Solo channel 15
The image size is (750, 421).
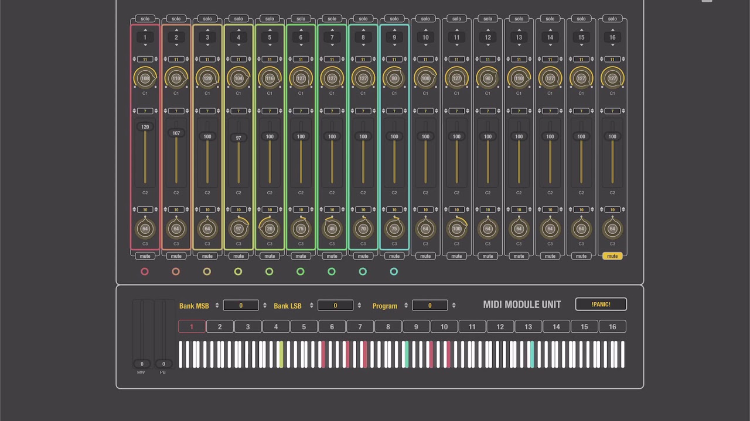581,19
